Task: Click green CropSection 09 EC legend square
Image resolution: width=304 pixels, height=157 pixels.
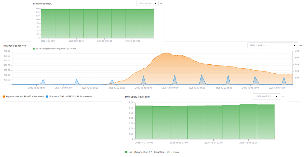Action: 34,48
